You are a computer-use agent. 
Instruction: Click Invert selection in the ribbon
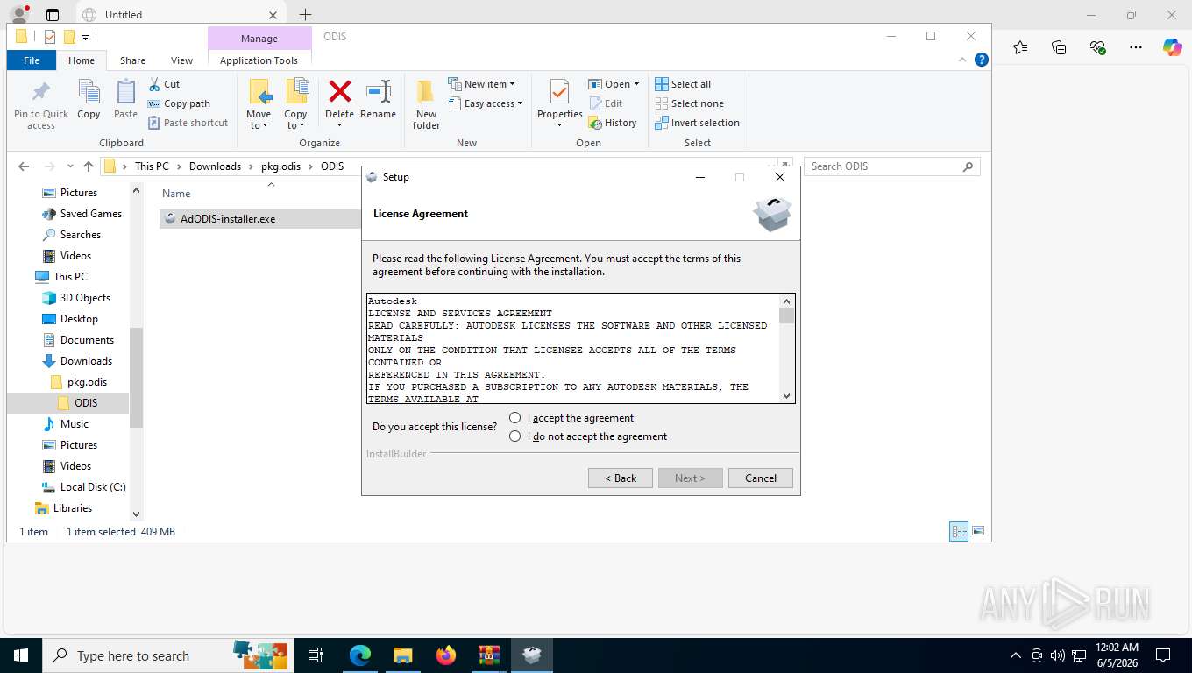coord(697,123)
